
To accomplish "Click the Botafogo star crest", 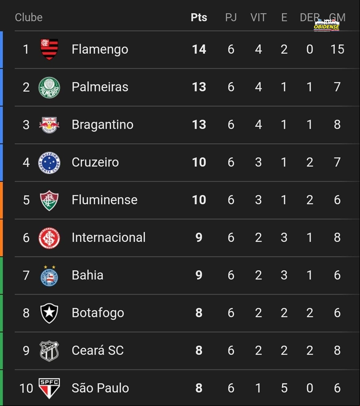I will pos(49,313).
